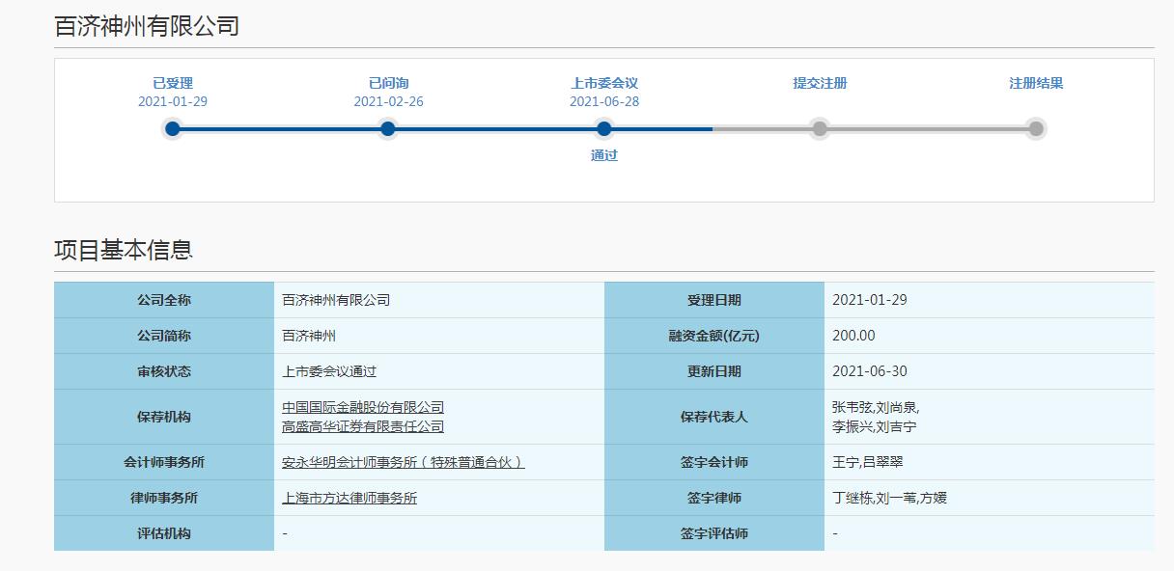Image resolution: width=1174 pixels, height=571 pixels.
Task: Click the 上市委会议 timeline node dot
Action: tap(604, 128)
